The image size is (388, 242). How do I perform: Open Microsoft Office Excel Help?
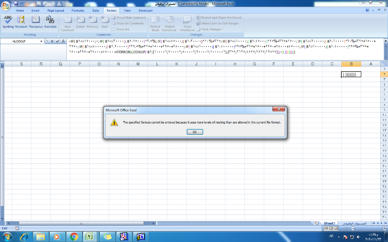(367, 10)
